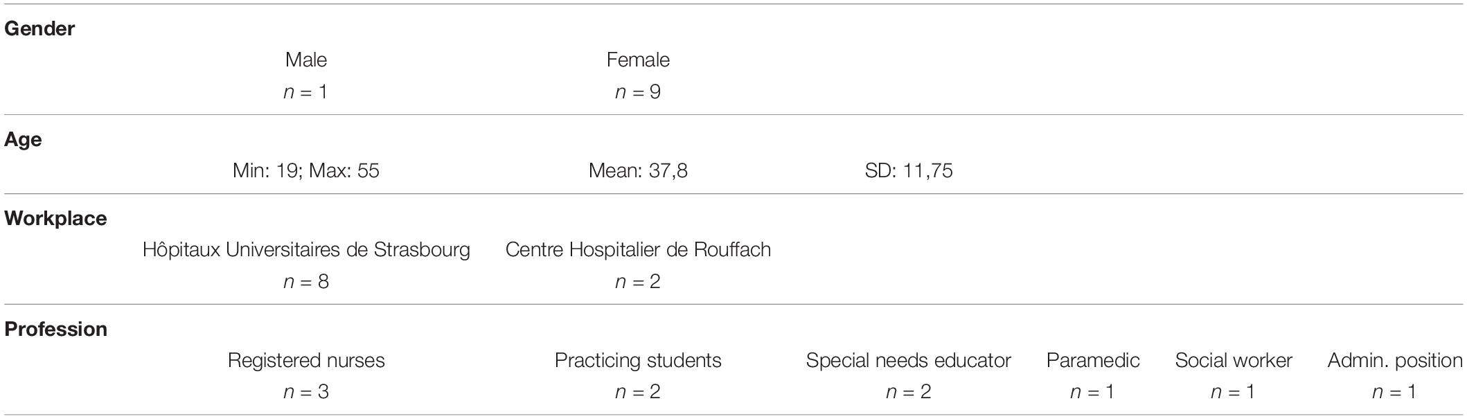1467x419 pixels.
Task: Select the n = 8 Strasbourg count
Action: tap(306, 281)
